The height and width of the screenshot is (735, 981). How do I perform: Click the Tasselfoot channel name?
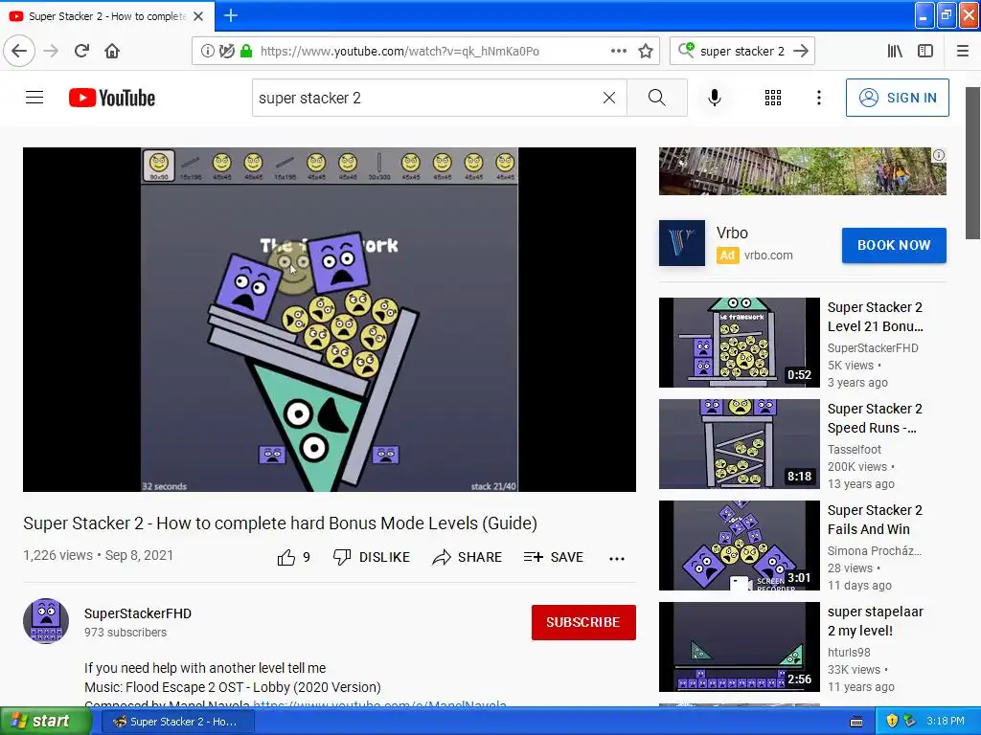coord(854,450)
